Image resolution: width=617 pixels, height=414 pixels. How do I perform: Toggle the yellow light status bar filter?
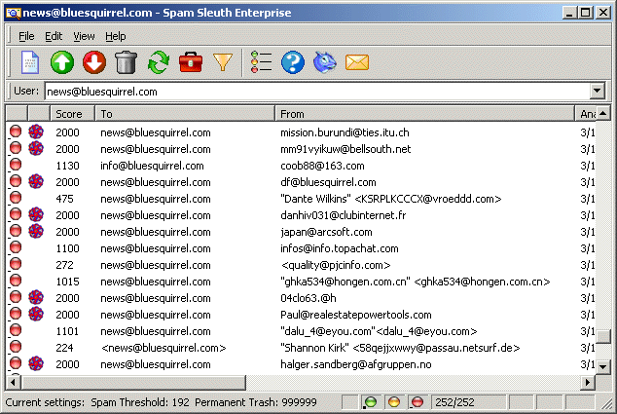click(393, 402)
